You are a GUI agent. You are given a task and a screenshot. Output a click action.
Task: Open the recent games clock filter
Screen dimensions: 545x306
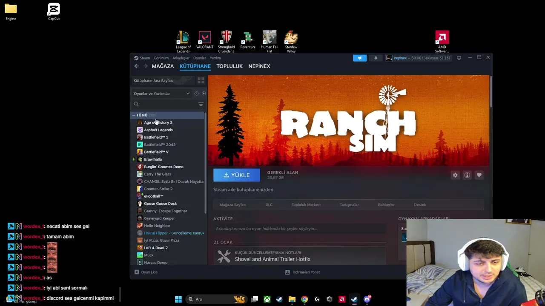pyautogui.click(x=196, y=93)
